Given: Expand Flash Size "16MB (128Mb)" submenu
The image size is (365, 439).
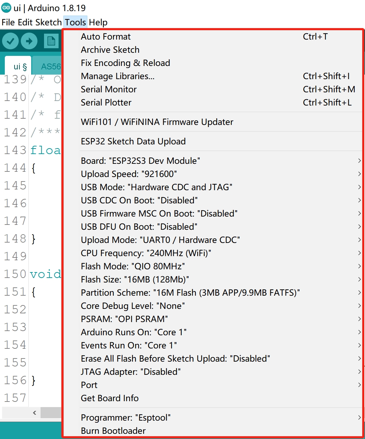Looking at the screenshot, I should tap(212, 279).
